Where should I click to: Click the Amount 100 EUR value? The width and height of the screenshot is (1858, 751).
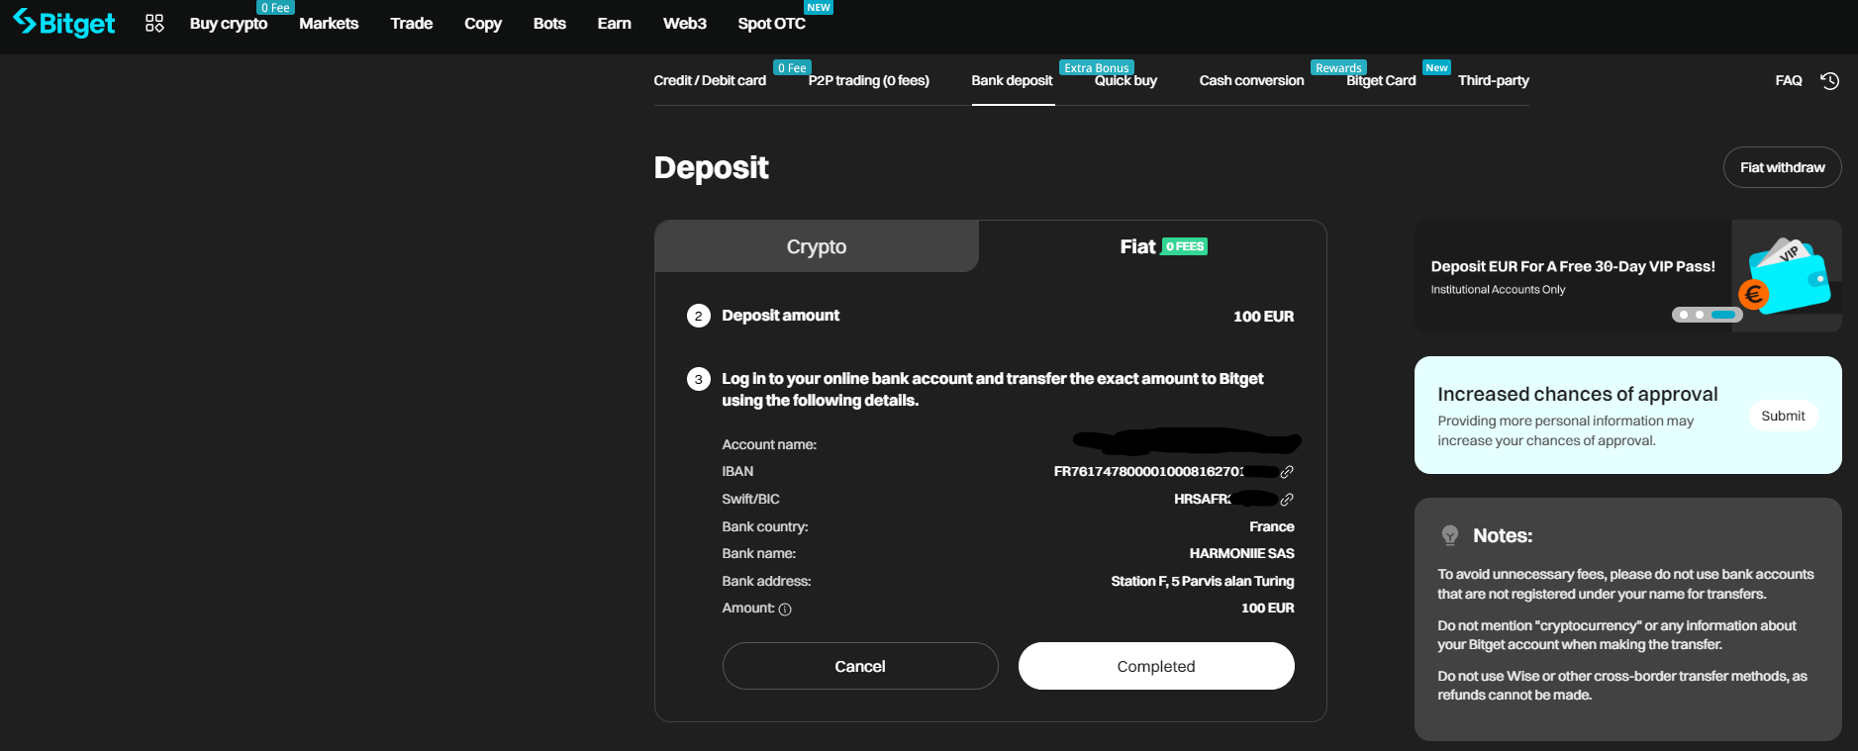pyautogui.click(x=1268, y=609)
